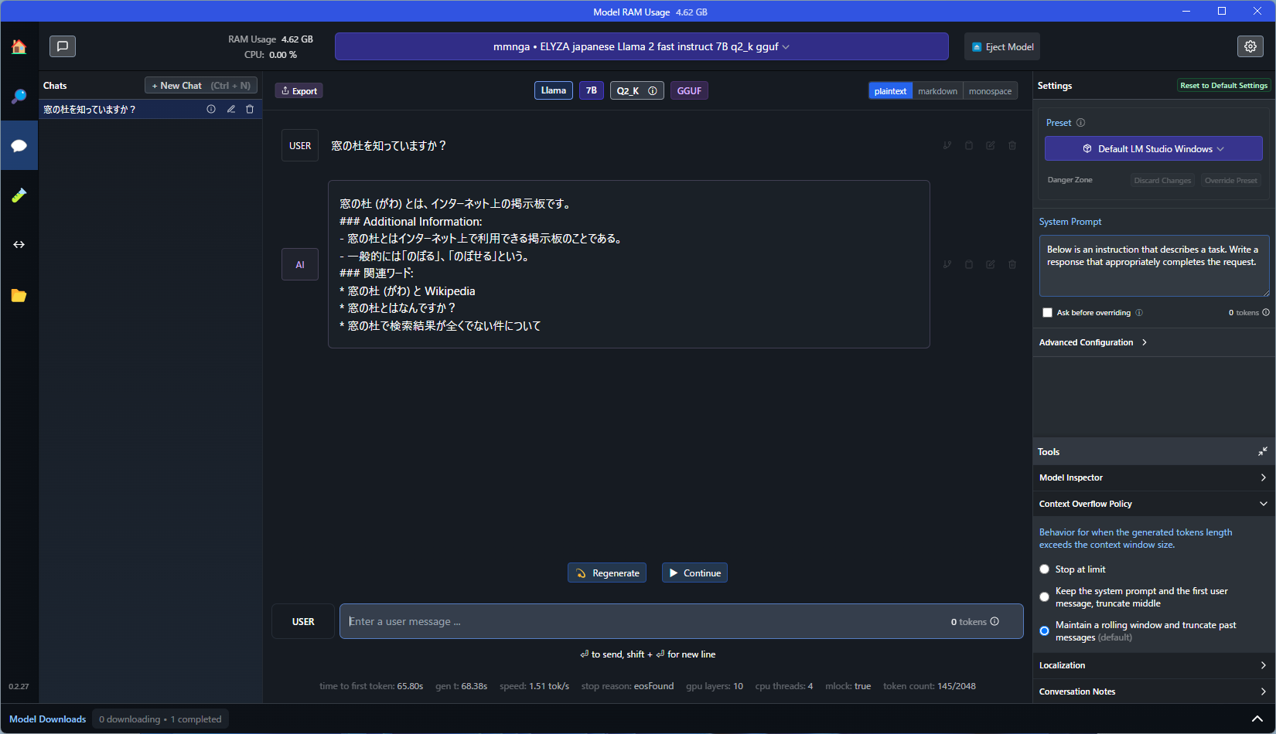
Task: Open the Home page in left sidebar
Action: [19, 46]
